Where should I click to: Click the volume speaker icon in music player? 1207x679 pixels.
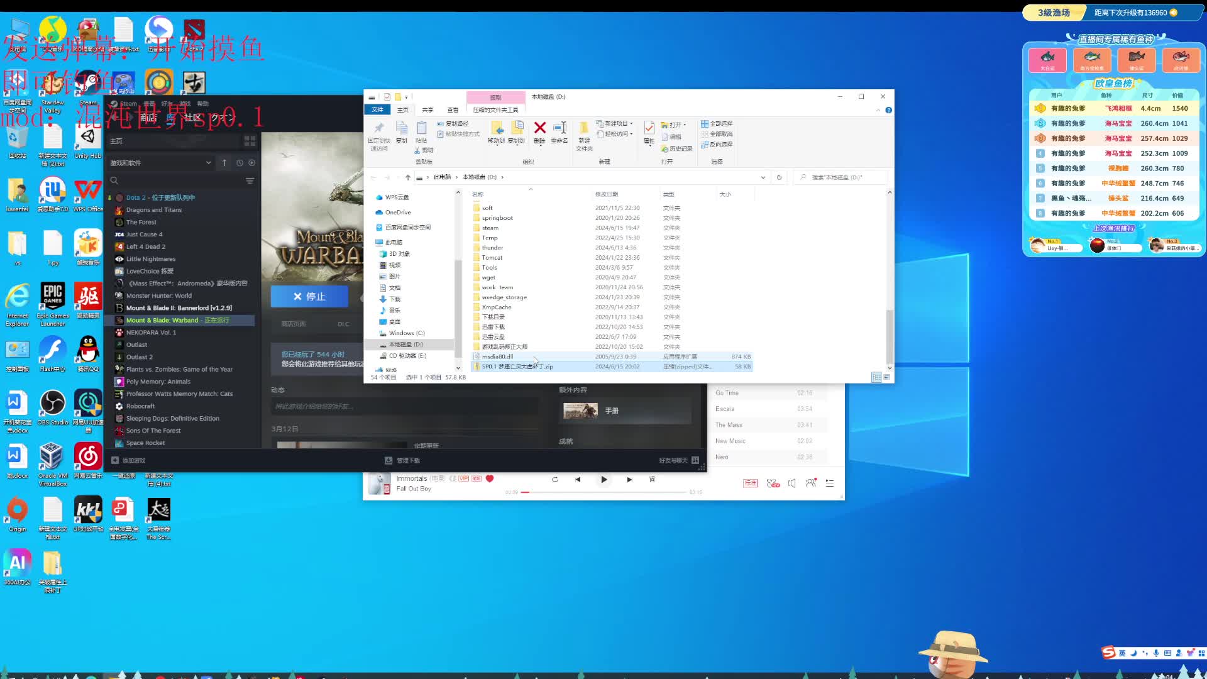pyautogui.click(x=792, y=483)
